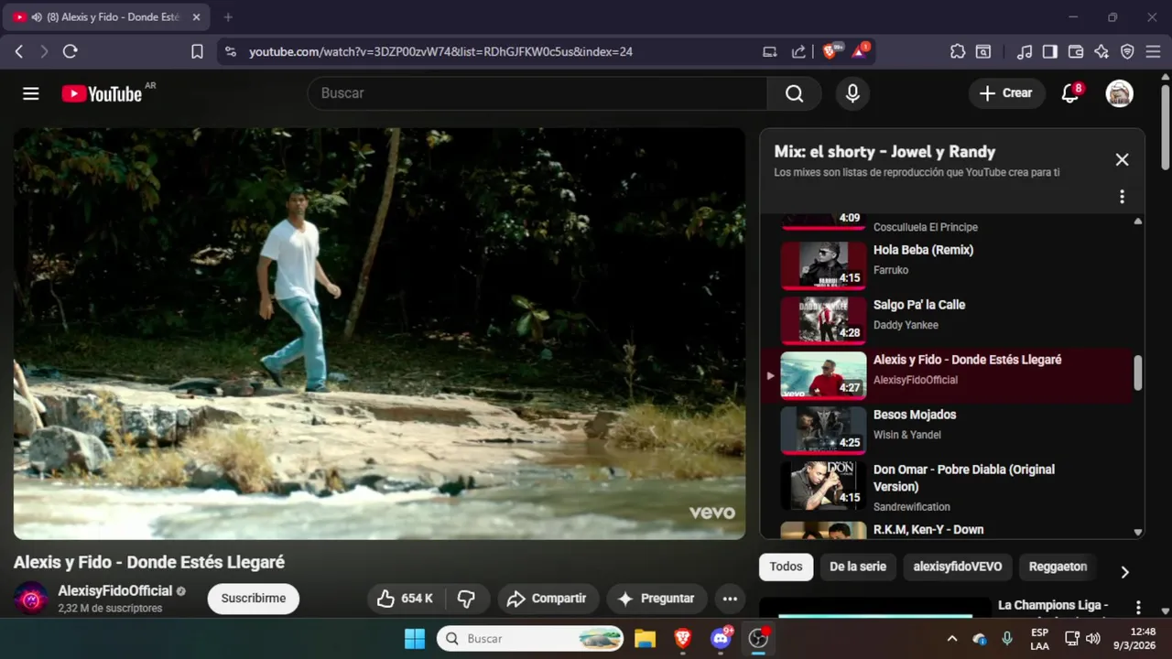Click the Preguntar button
Image resolution: width=1172 pixels, height=659 pixels.
(x=657, y=599)
